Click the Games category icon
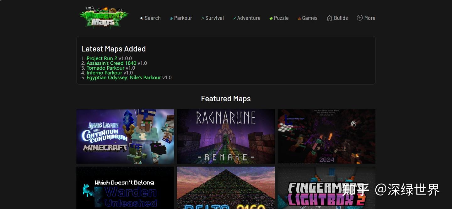The width and height of the screenshot is (452, 209). tap(299, 19)
